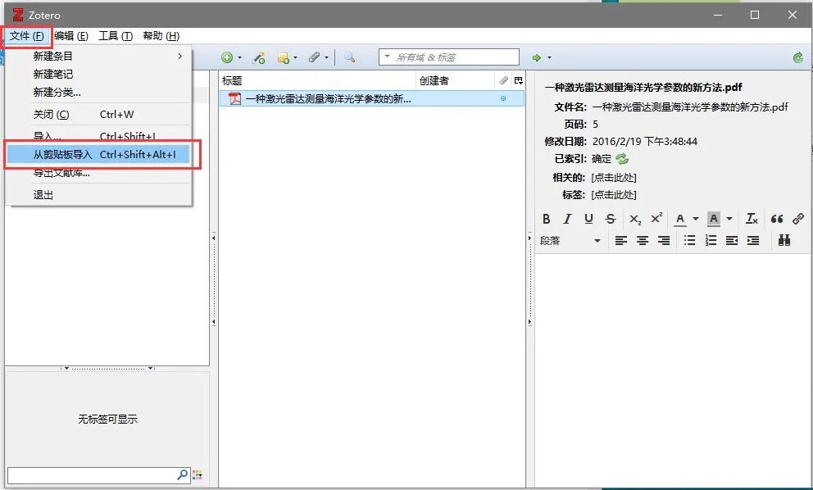Click the insert link icon in editor
This screenshot has width=813, height=490.
click(798, 219)
